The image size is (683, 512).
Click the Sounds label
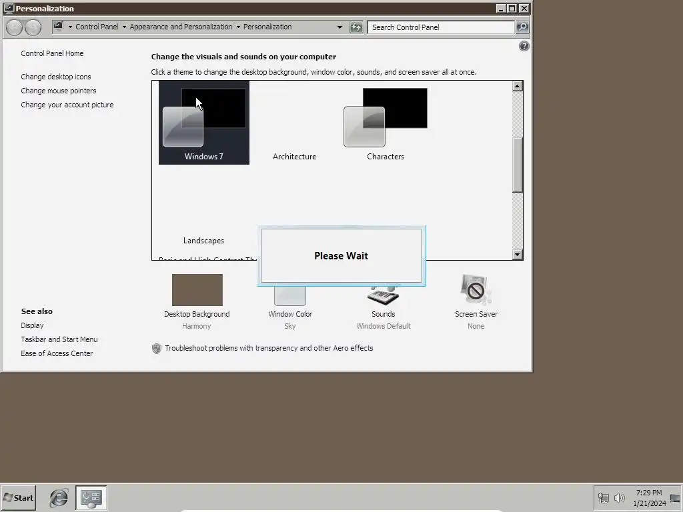[x=384, y=314]
